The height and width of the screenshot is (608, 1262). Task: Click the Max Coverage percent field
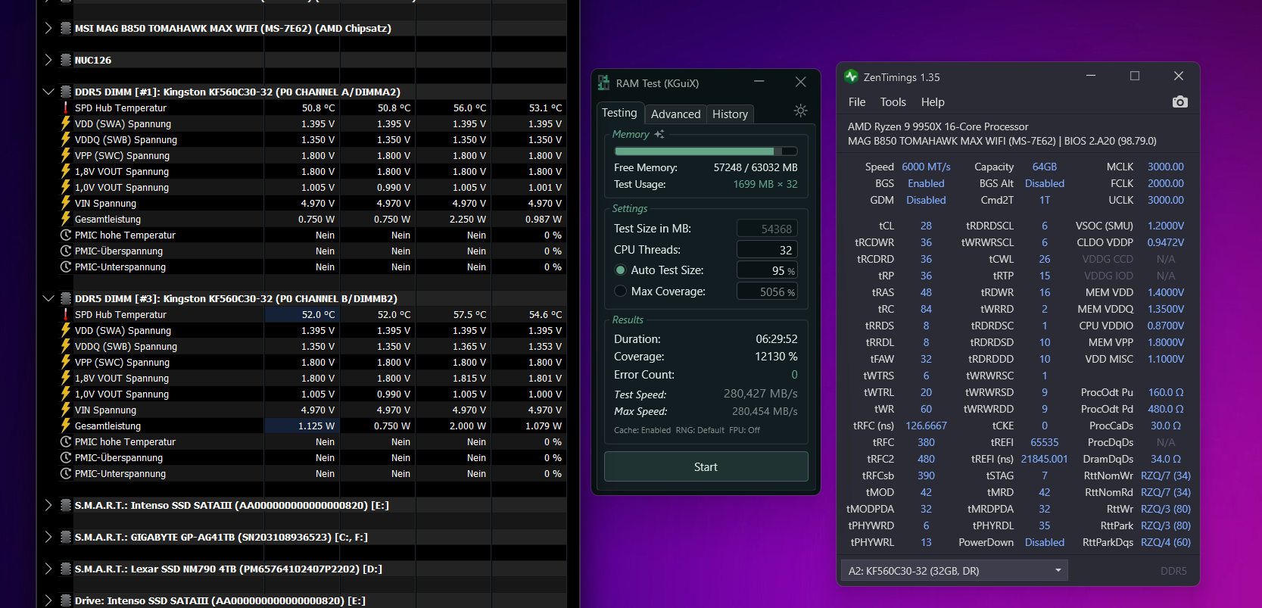(x=767, y=292)
